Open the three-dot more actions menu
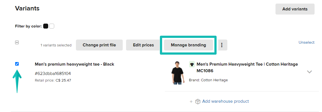 222,45
